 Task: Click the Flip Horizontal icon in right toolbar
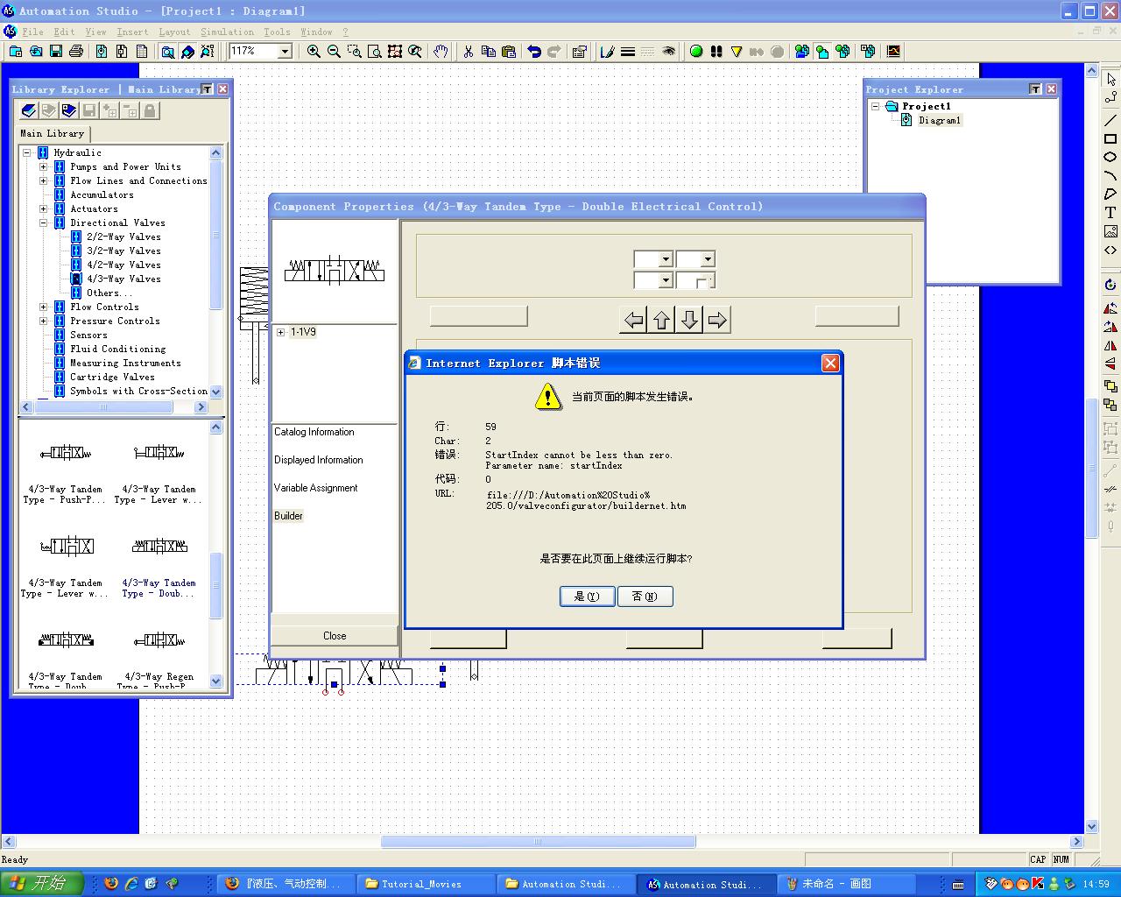click(1110, 345)
